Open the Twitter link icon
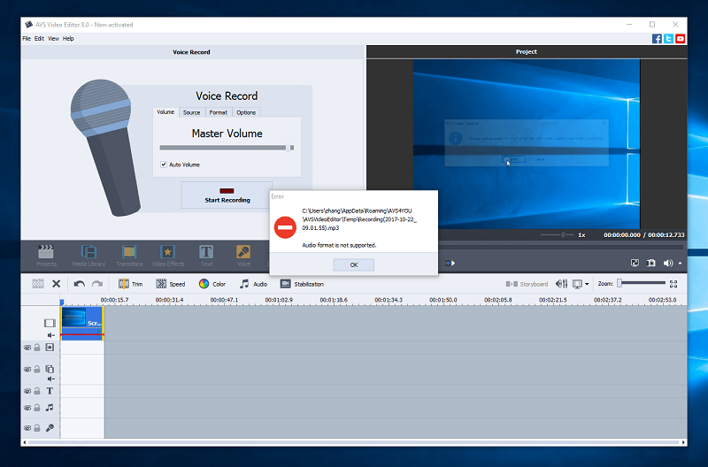 pyautogui.click(x=669, y=39)
